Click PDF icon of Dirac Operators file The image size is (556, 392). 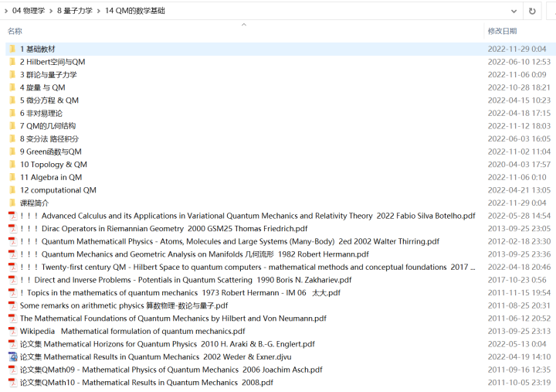pos(12,229)
